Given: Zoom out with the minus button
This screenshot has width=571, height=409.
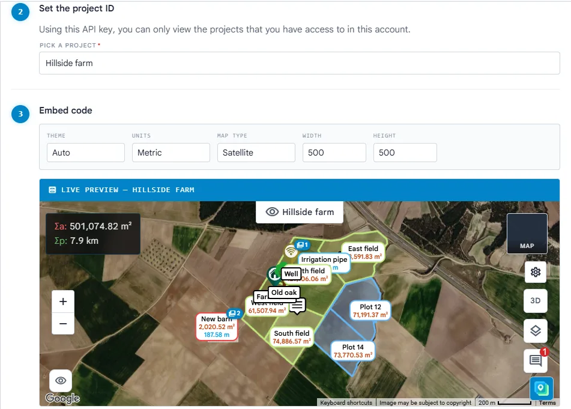Looking at the screenshot, I should pyautogui.click(x=63, y=323).
